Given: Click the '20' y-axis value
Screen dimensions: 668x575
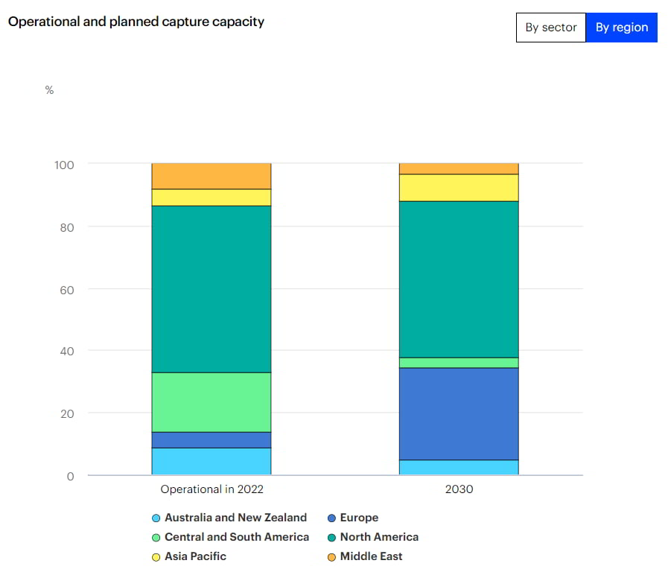Looking at the screenshot, I should 67,414.
